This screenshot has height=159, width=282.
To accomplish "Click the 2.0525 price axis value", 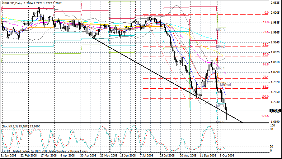I will 275,3.
